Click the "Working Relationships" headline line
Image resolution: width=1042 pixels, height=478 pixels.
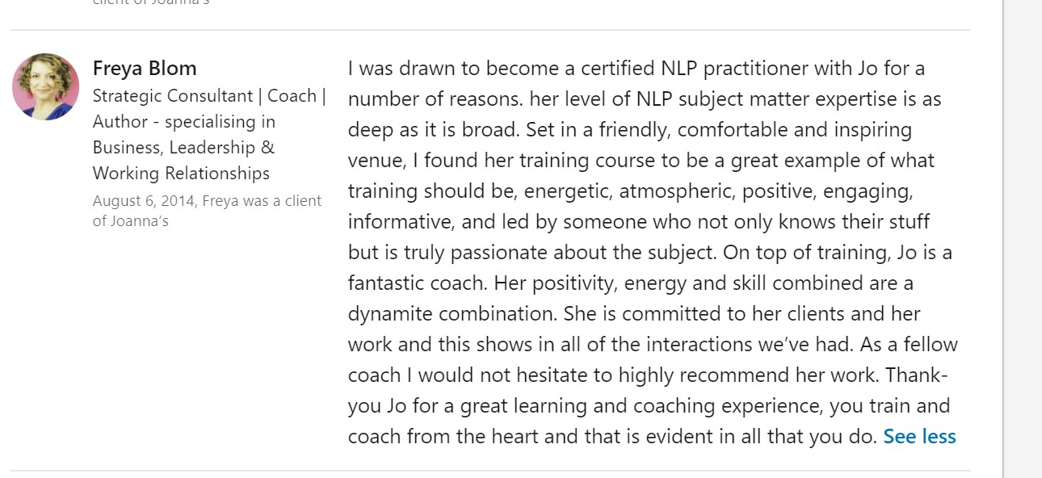pyautogui.click(x=181, y=174)
